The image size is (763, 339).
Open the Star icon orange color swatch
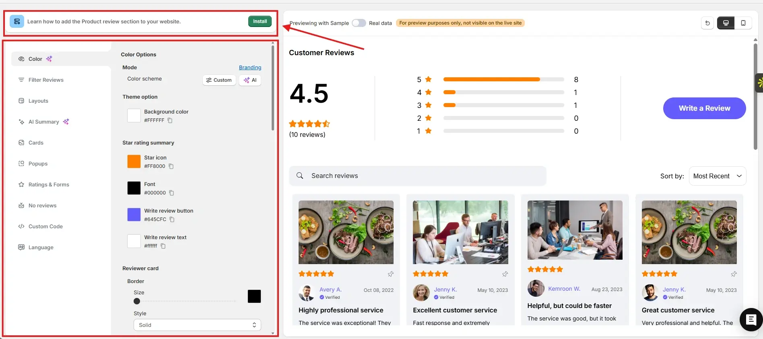point(134,161)
